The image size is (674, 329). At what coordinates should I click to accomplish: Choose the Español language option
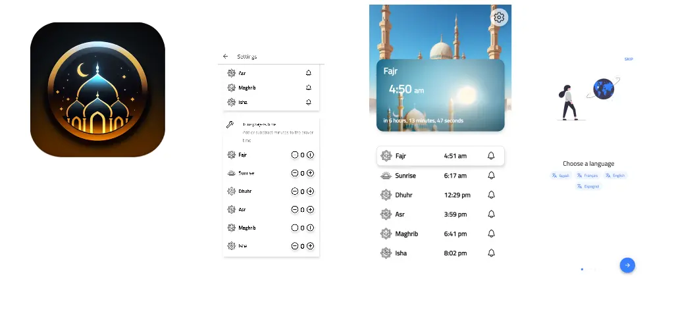(x=588, y=186)
